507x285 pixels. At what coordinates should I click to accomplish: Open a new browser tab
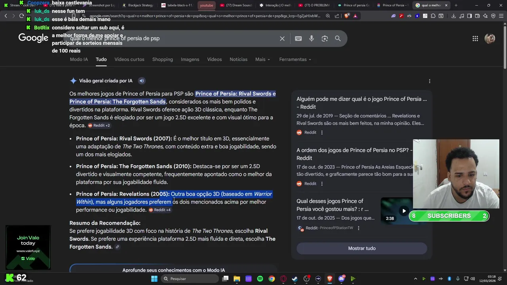coord(456,5)
